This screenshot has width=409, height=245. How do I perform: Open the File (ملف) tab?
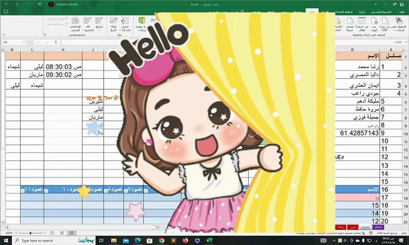tap(402, 12)
